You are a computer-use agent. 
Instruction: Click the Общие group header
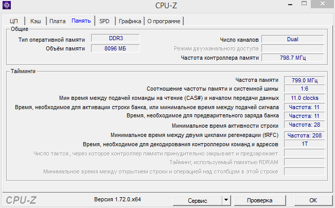[x=20, y=29]
